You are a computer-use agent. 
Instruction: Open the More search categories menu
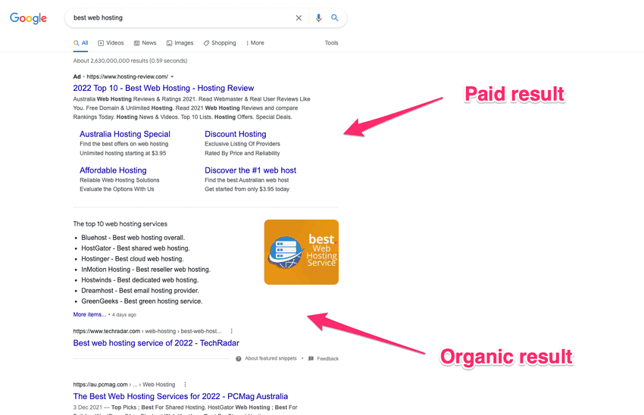coord(255,42)
